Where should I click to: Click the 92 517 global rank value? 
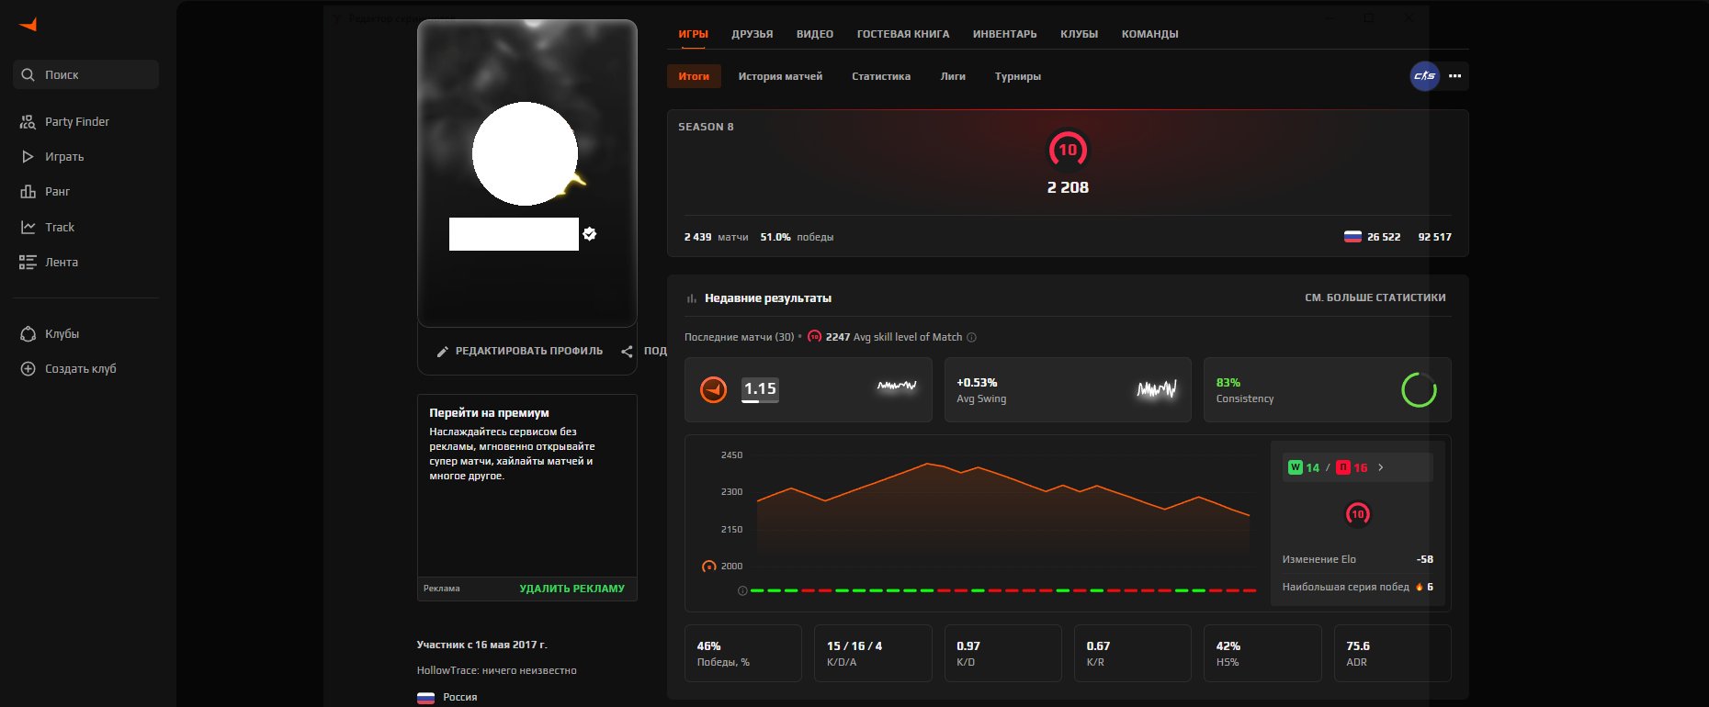pyautogui.click(x=1434, y=237)
